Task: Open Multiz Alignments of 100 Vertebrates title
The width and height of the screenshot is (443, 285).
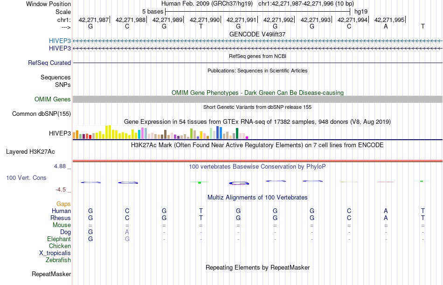Action: coord(257,198)
